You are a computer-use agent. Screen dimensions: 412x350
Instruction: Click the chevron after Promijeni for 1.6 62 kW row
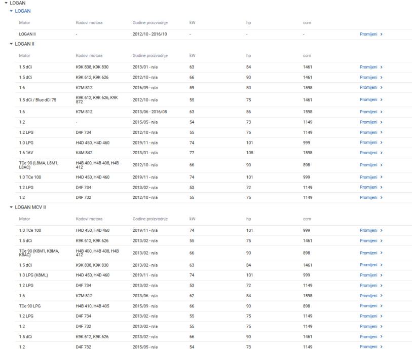[x=381, y=296]
